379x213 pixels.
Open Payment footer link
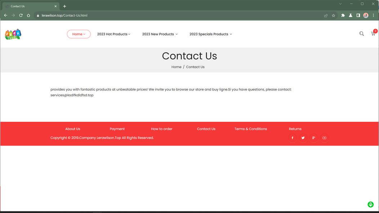coord(117,129)
